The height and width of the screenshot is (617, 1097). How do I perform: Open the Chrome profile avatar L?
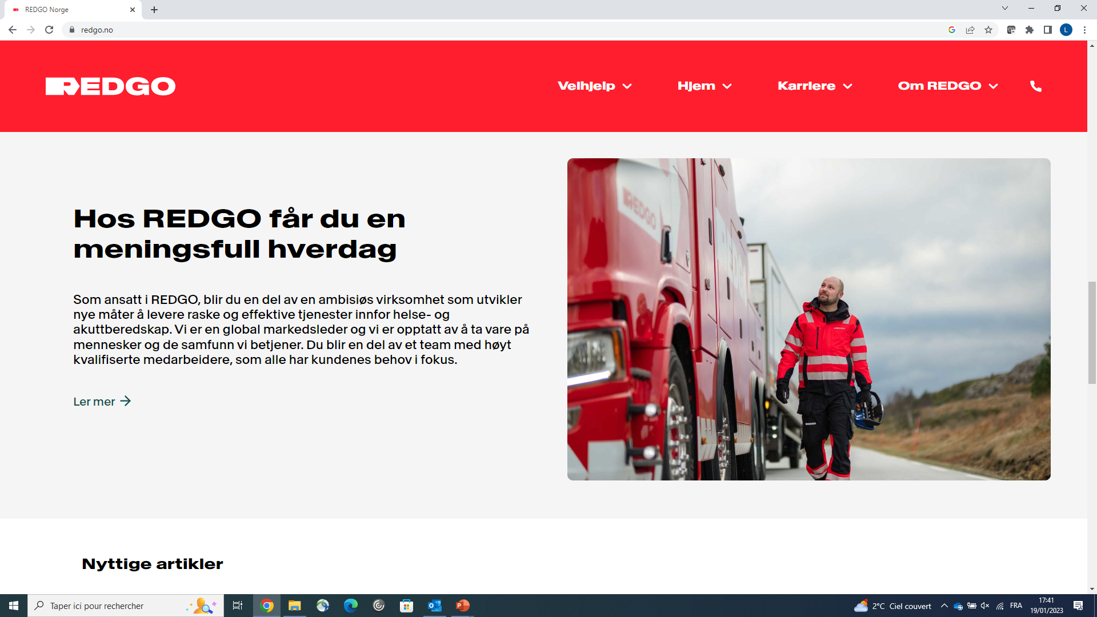1066,30
